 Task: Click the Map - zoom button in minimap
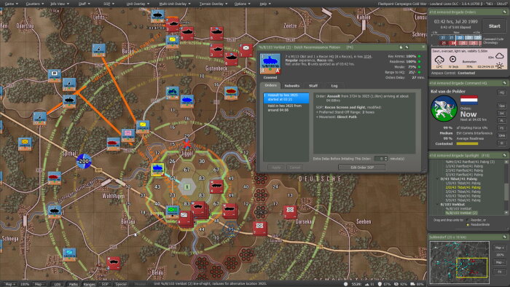(499, 262)
